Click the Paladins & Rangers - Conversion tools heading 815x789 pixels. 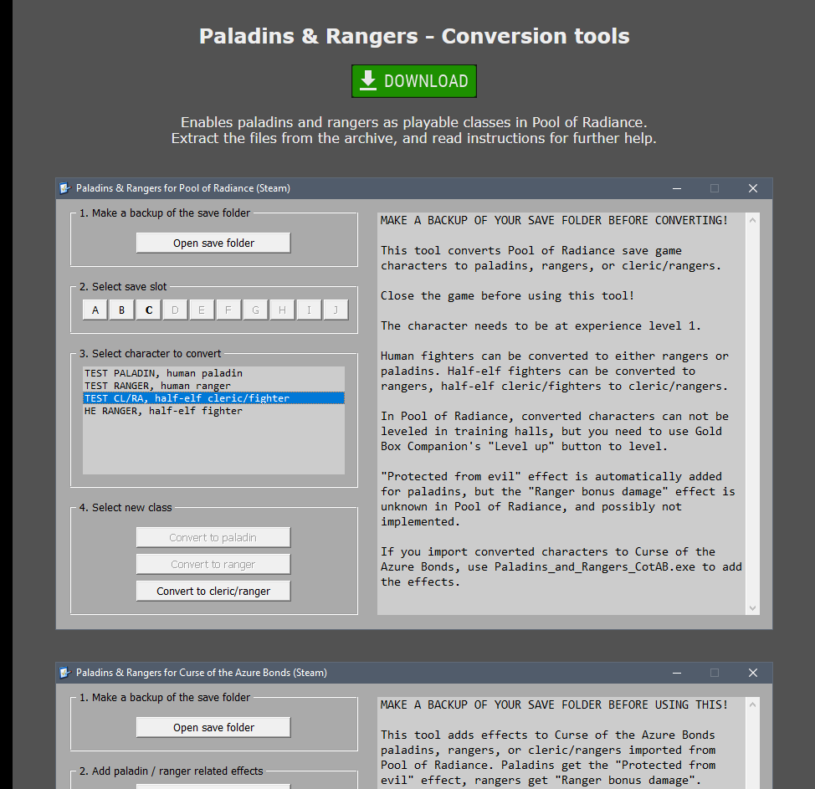click(414, 36)
